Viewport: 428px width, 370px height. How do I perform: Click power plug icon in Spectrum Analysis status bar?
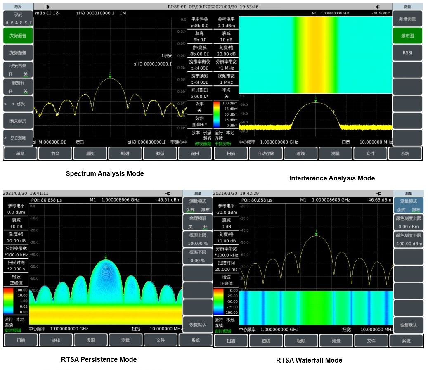tap(48, 7)
